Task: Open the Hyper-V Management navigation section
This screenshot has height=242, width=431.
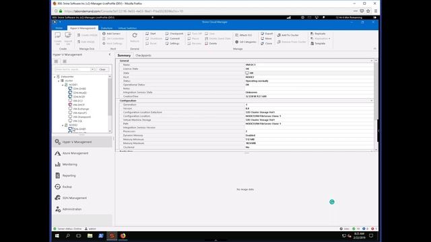Action: [82, 142]
